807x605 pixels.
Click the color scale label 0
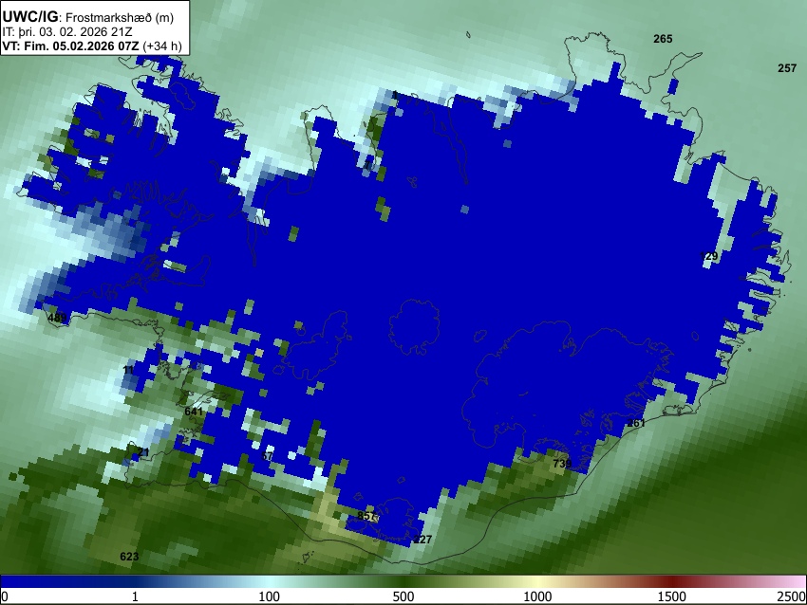point(5,596)
